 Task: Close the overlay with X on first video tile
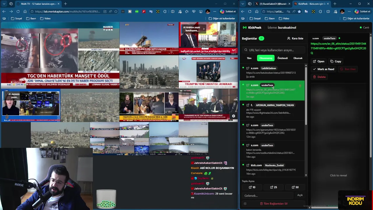[x=22, y=38]
